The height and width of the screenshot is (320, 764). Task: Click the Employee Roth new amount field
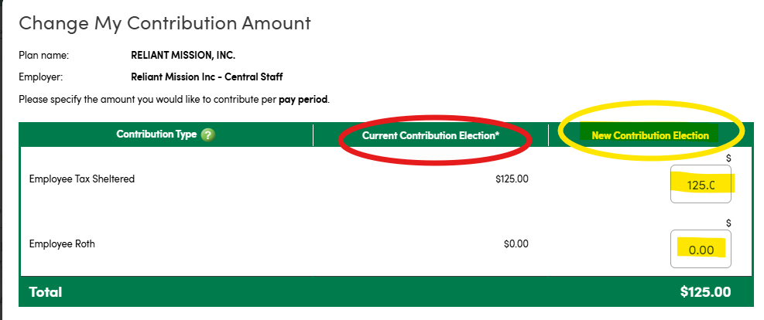(x=701, y=250)
